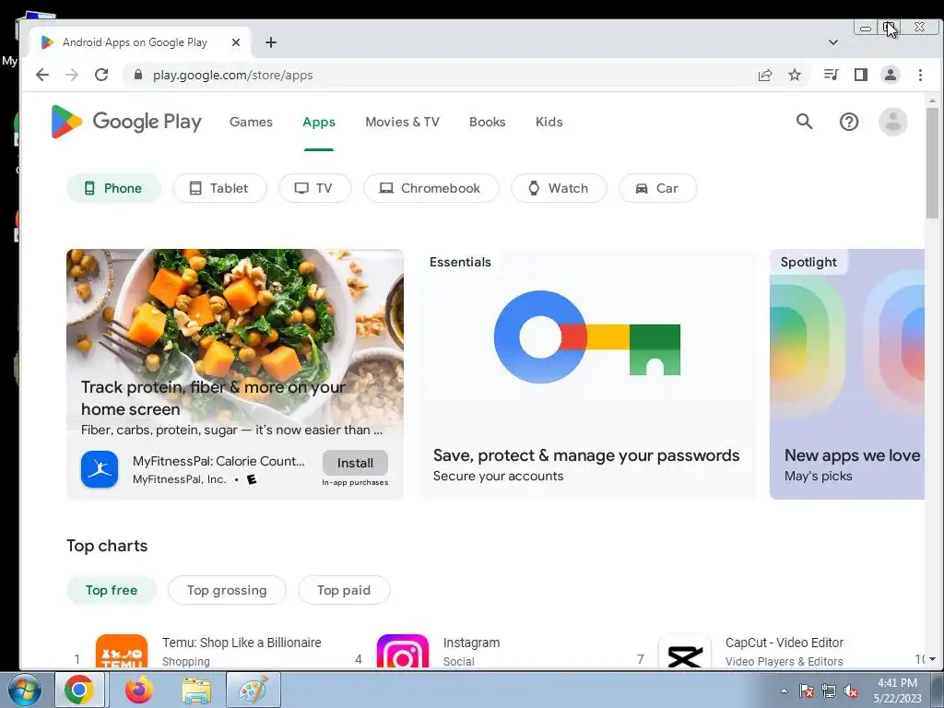Click the muted volume tray icon
The width and height of the screenshot is (944, 708).
(851, 690)
